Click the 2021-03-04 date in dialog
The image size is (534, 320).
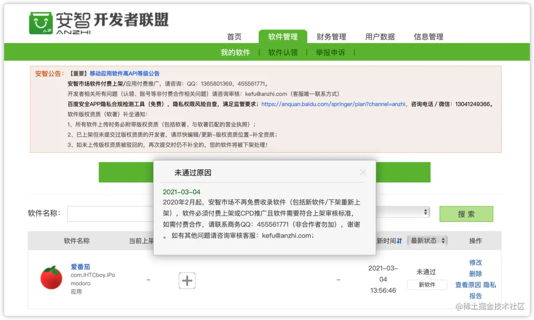(182, 192)
